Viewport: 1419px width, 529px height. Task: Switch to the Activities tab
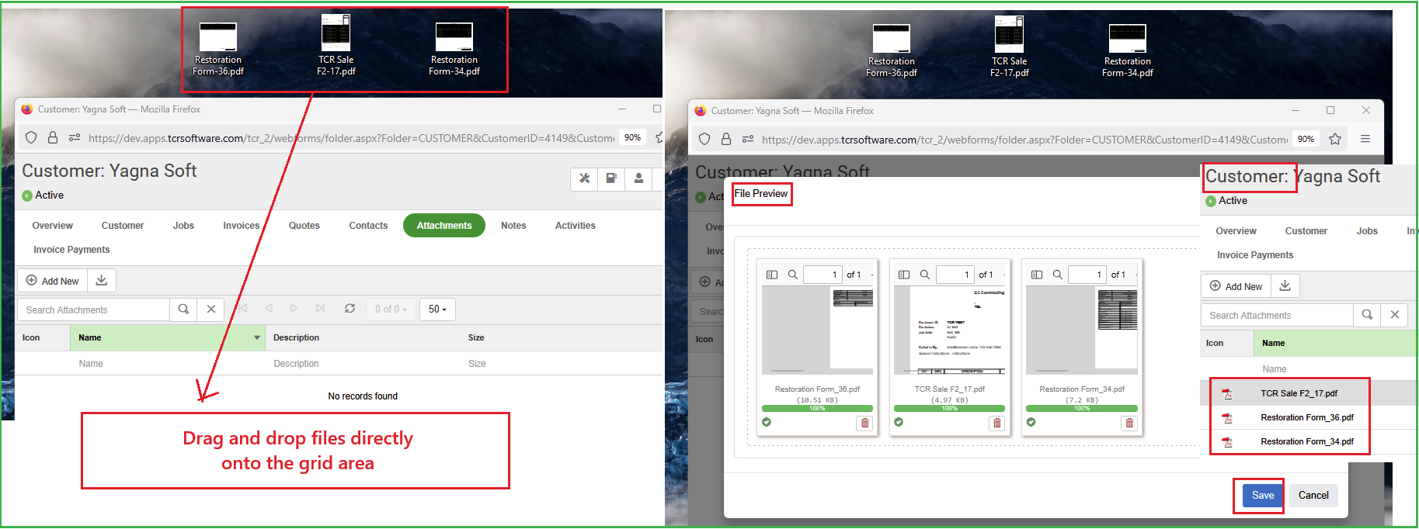coord(576,226)
